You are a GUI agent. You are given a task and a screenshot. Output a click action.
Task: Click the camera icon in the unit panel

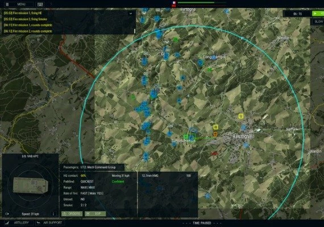7,214
